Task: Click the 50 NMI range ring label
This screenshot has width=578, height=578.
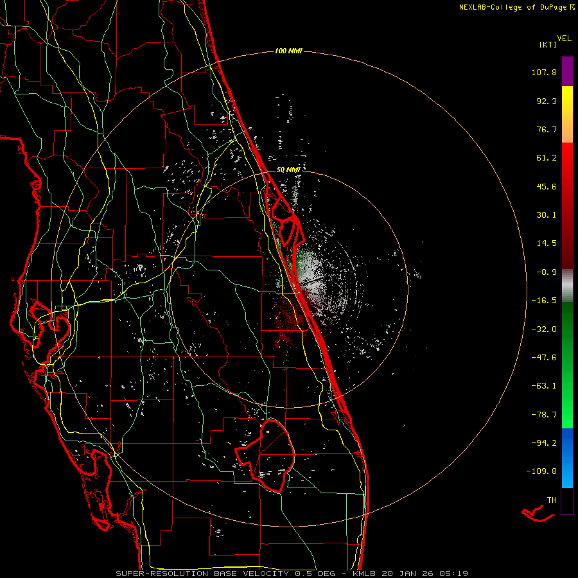Action: [x=288, y=170]
